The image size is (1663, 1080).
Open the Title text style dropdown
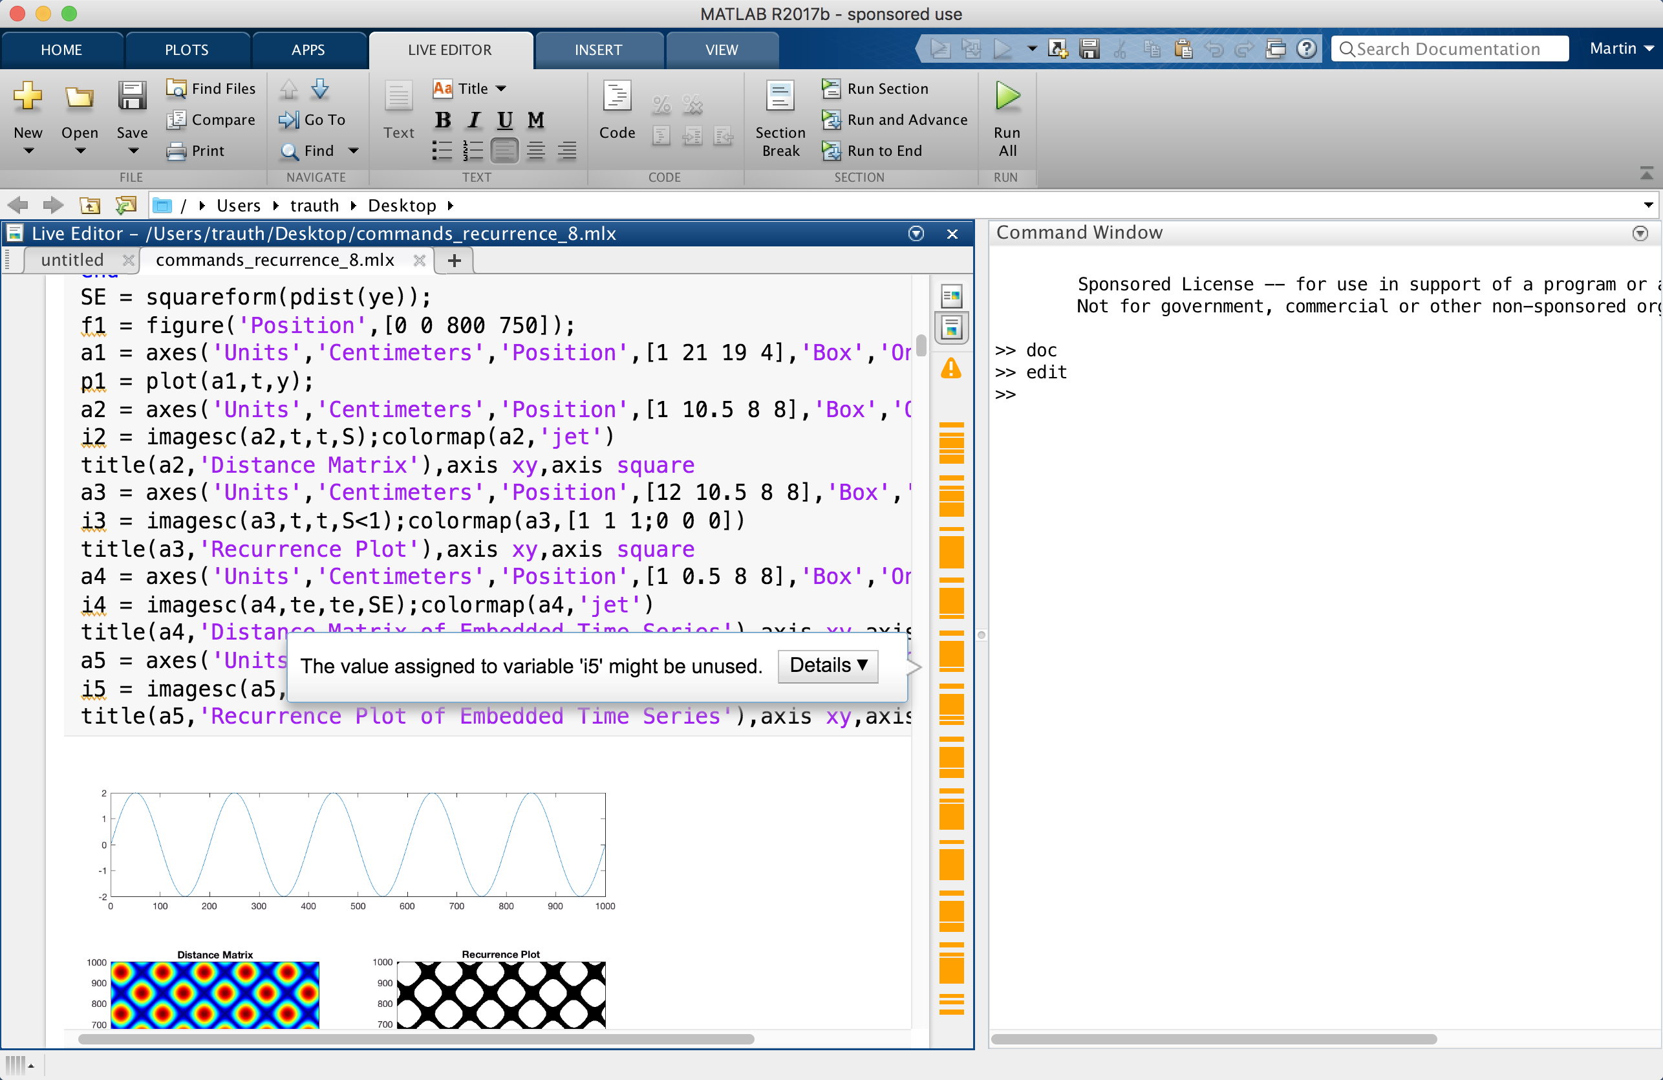pos(501,89)
